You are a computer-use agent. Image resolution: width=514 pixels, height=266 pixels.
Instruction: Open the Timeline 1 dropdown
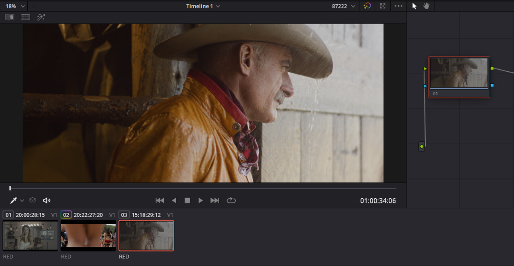tap(203, 6)
